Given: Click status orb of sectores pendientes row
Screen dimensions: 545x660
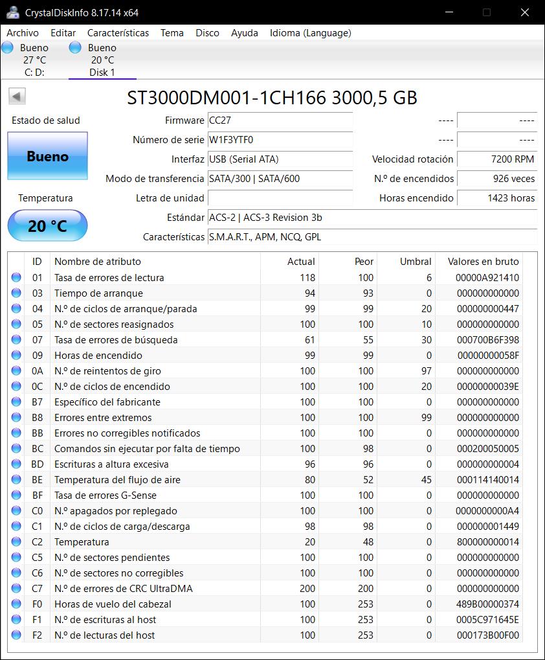Looking at the screenshot, I should 16,558.
